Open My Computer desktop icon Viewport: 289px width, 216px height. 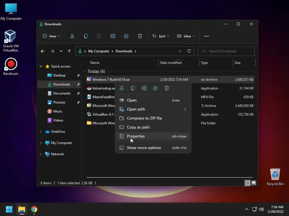(11, 12)
